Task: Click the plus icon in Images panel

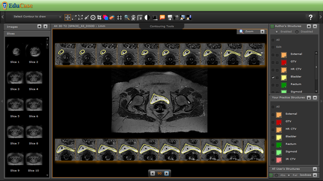Action: [40, 26]
